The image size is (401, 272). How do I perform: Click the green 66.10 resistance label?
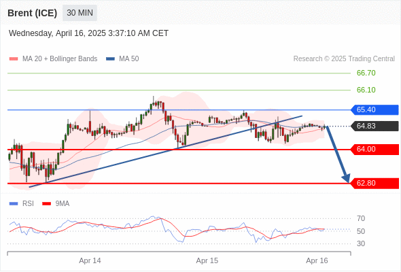pyautogui.click(x=366, y=90)
